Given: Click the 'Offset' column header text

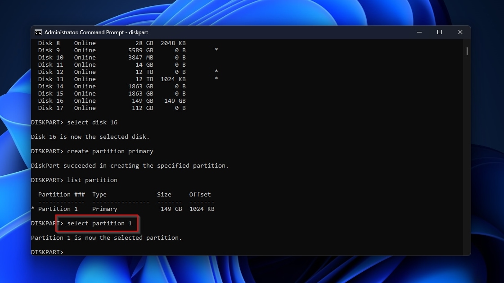Looking at the screenshot, I should (x=200, y=195).
